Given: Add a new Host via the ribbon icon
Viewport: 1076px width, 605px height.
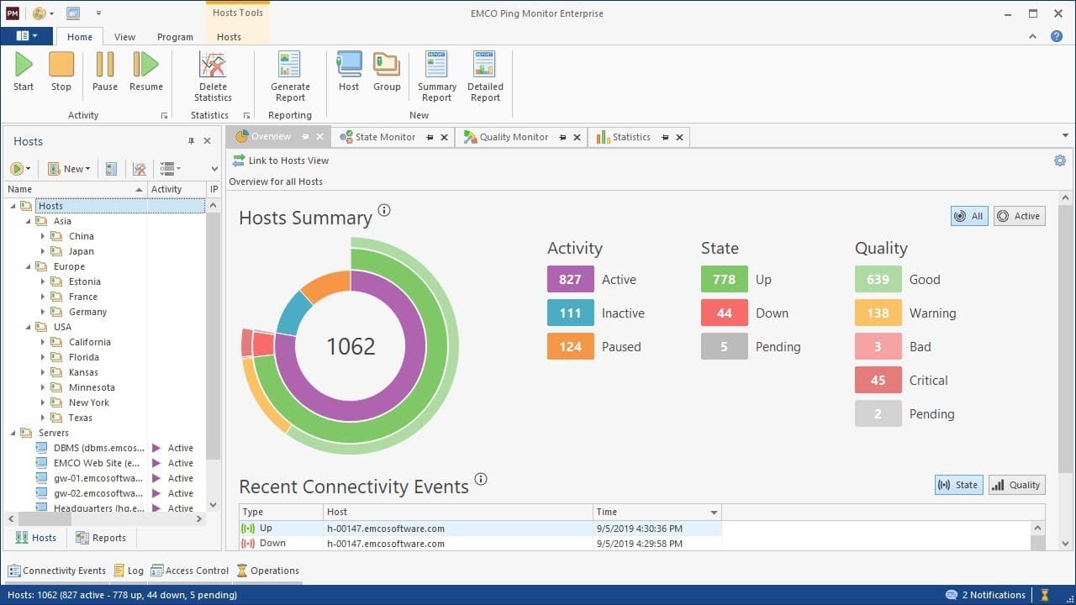Looking at the screenshot, I should [x=348, y=71].
